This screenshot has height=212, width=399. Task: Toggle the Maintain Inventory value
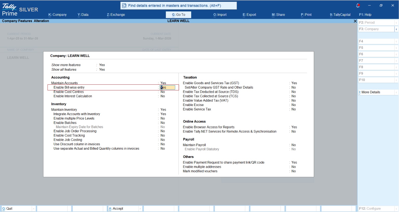point(163,110)
